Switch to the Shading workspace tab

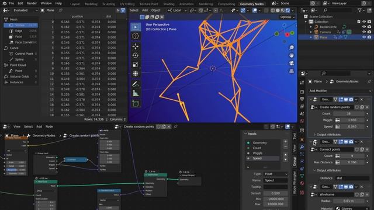point(169,4)
